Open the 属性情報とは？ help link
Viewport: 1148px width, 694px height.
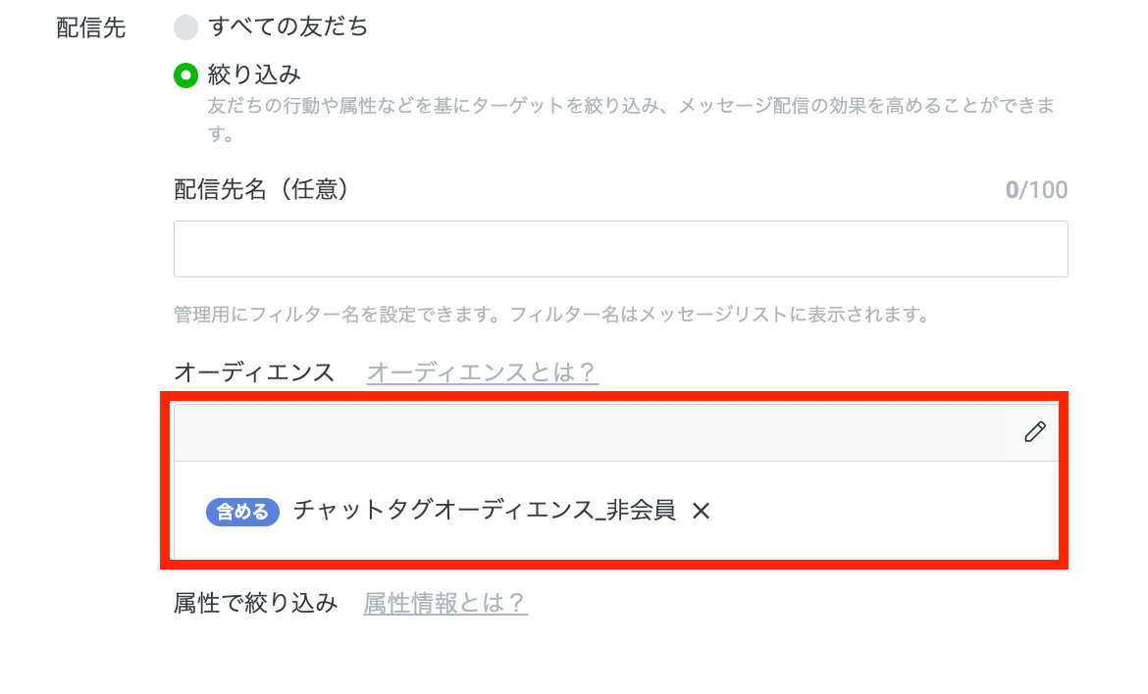(x=445, y=603)
